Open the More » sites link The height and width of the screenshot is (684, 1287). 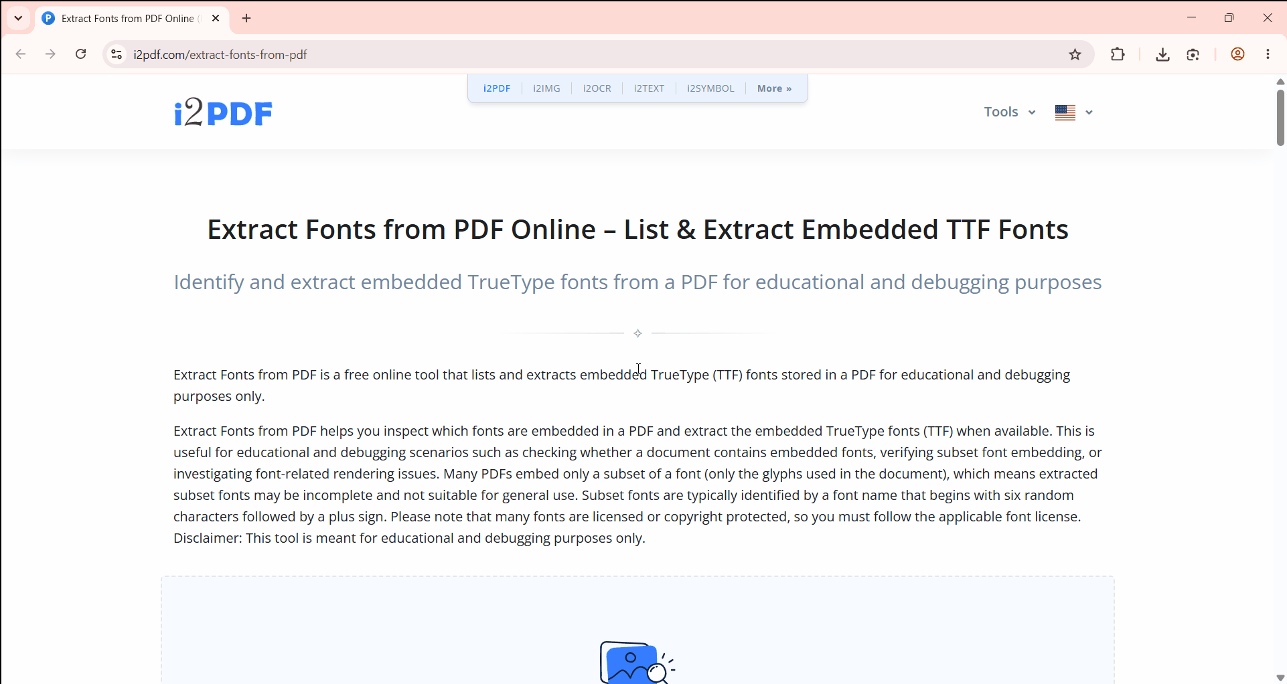click(774, 88)
